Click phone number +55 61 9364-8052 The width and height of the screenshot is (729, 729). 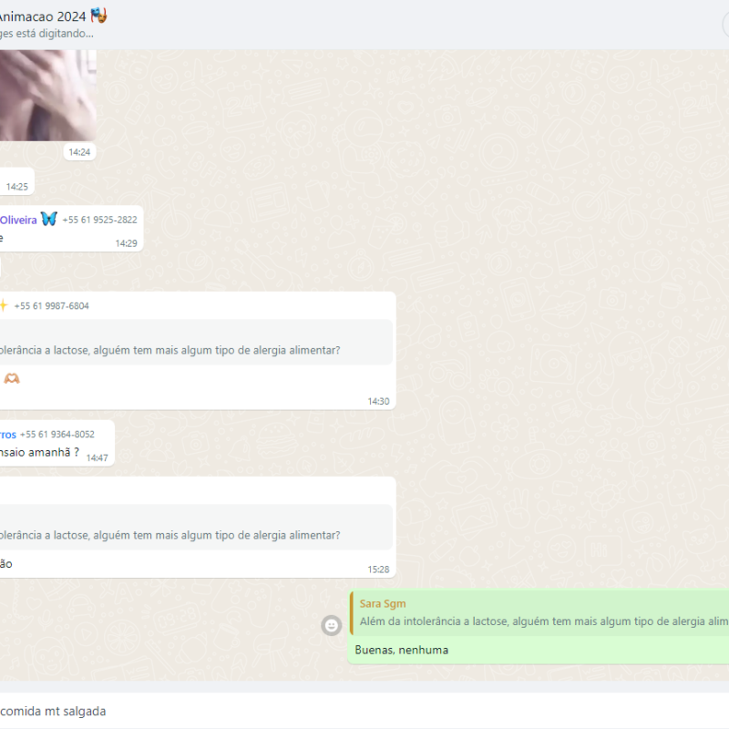tap(57, 435)
